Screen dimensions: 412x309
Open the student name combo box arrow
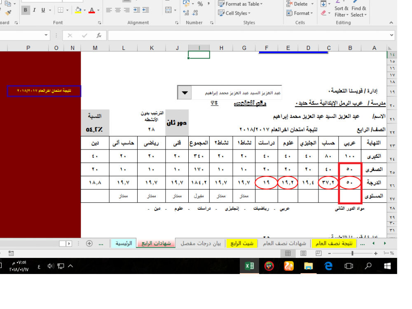tap(185, 93)
